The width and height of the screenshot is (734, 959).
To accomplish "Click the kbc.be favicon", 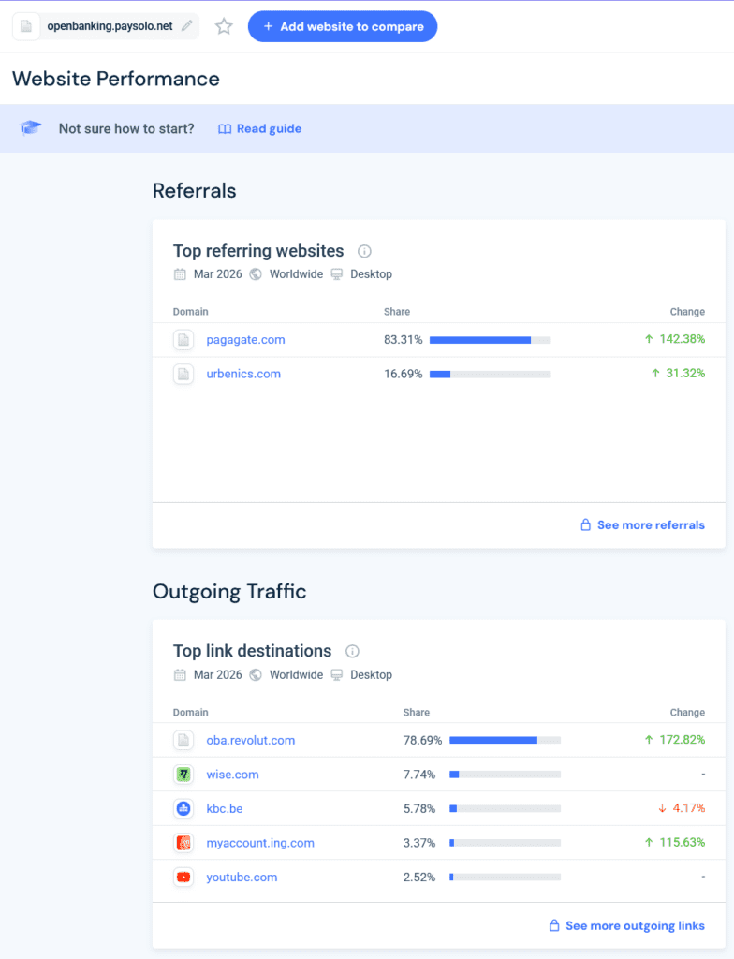I will 183,808.
